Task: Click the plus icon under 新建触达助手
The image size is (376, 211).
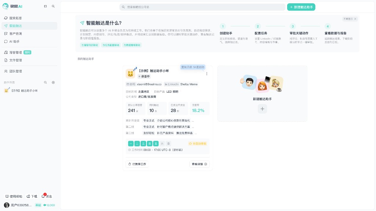Action: point(262,109)
